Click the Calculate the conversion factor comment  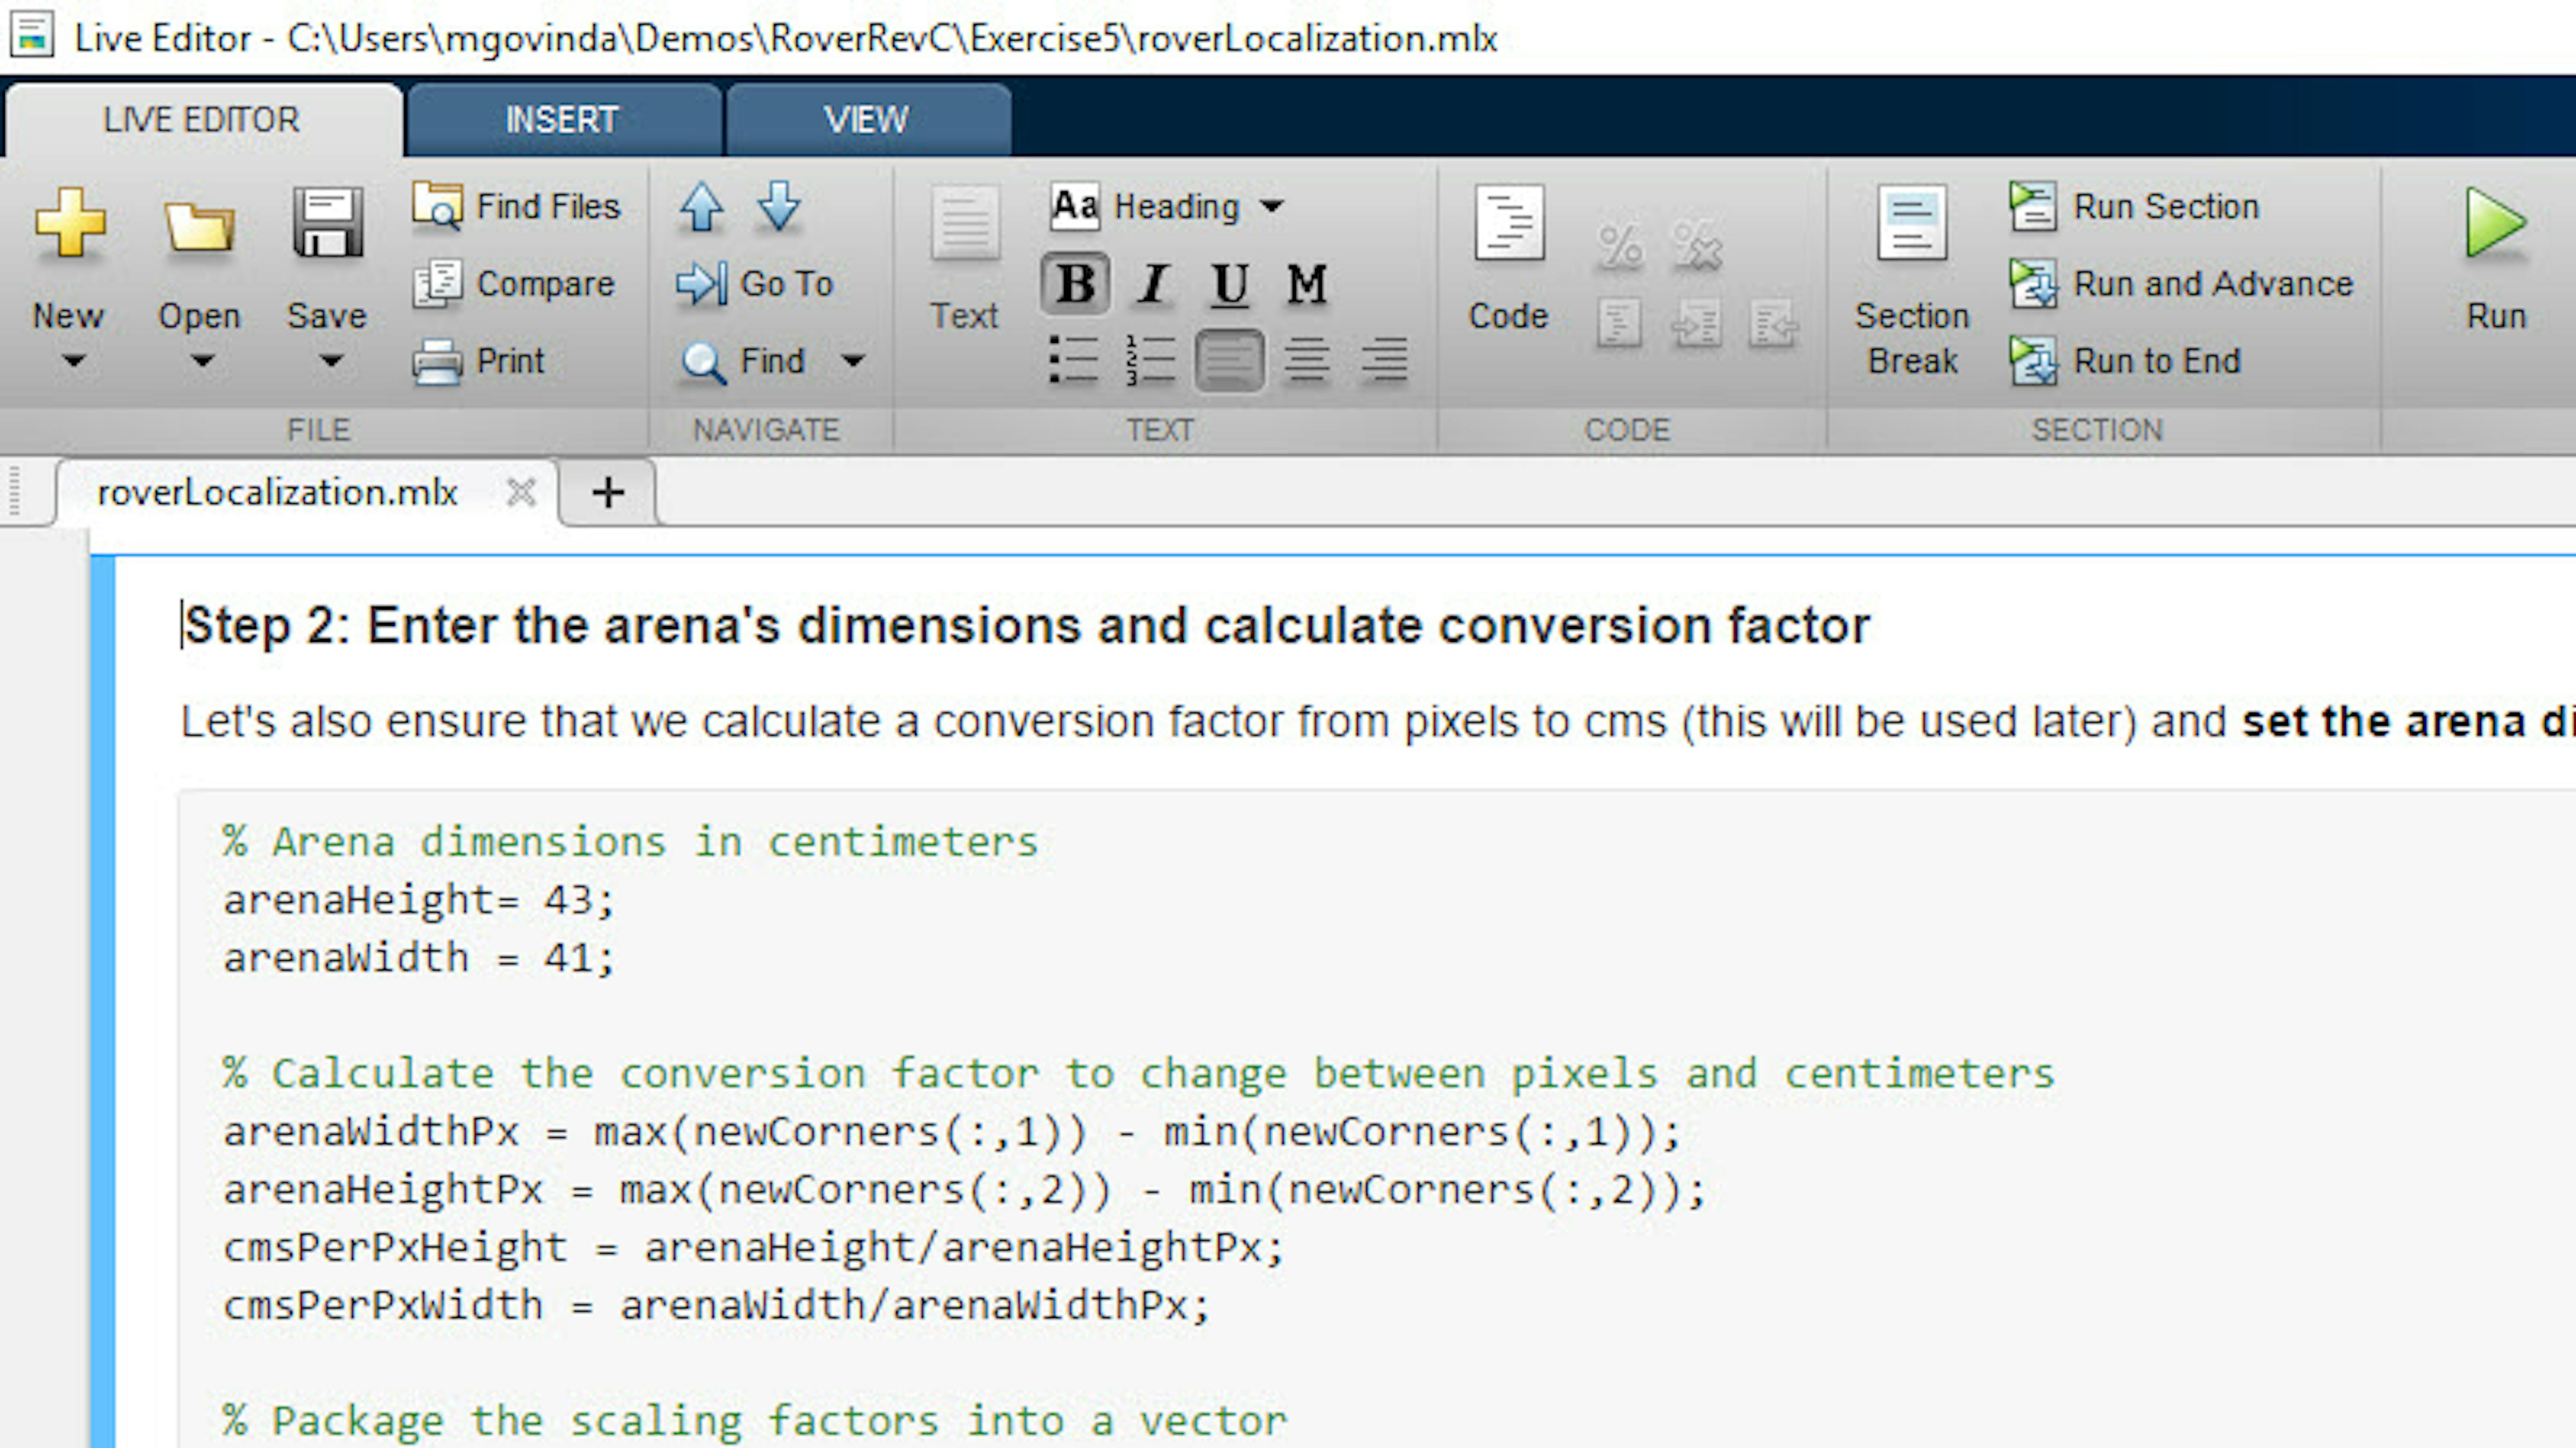tap(1138, 1074)
